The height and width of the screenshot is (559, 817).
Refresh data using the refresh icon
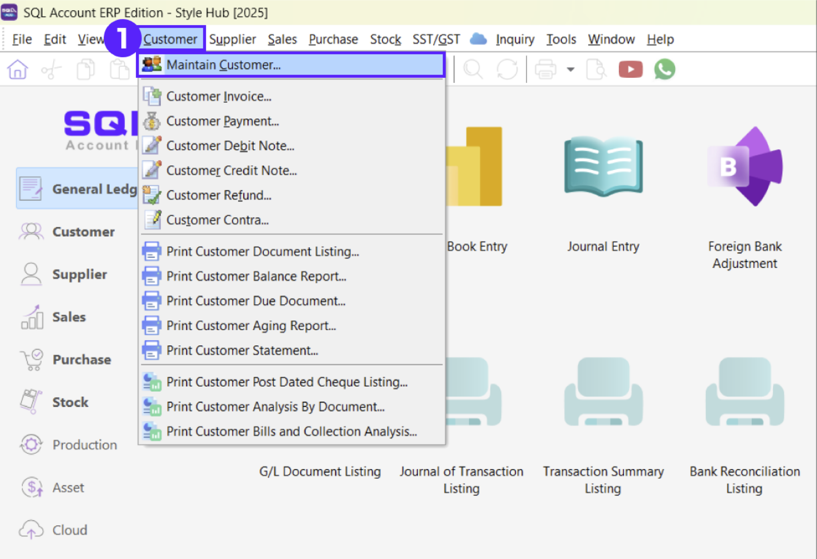tap(507, 69)
